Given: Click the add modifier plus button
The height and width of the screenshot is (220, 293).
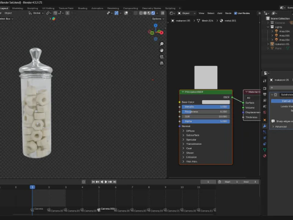Looking at the screenshot, I should [x=272, y=87].
